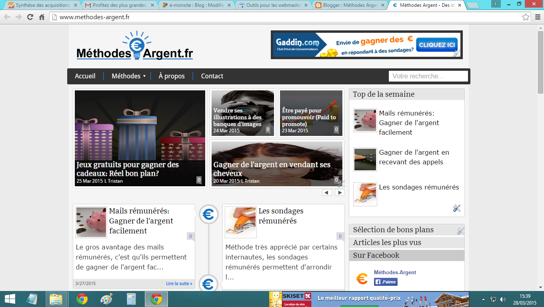Open the Chrome hamburger menu

click(538, 17)
